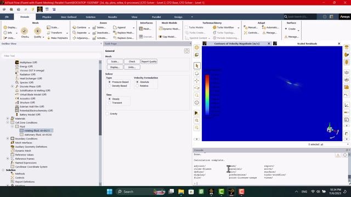351x197 pixels.
Task: Click the probe info icon in the graphics toolbar
Action: coord(197,102)
